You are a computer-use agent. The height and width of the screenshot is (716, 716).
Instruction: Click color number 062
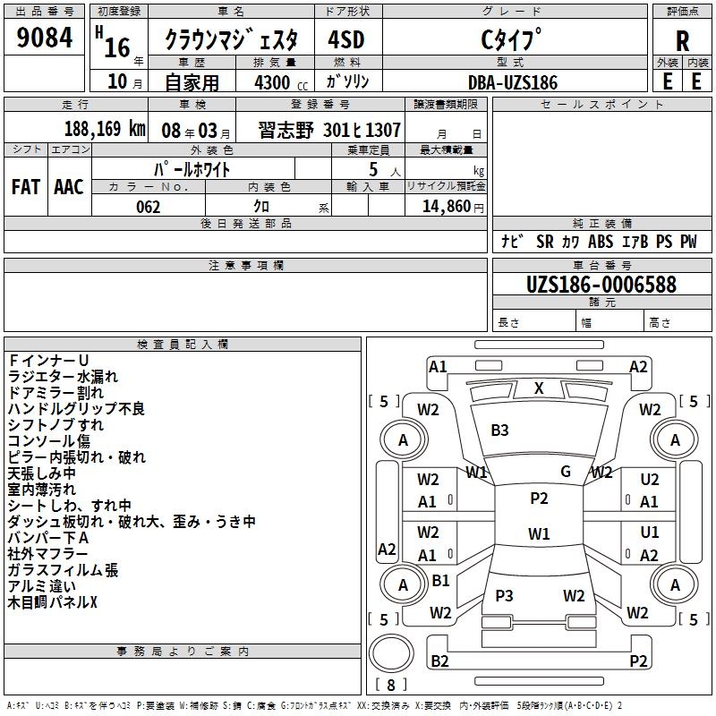click(x=149, y=207)
